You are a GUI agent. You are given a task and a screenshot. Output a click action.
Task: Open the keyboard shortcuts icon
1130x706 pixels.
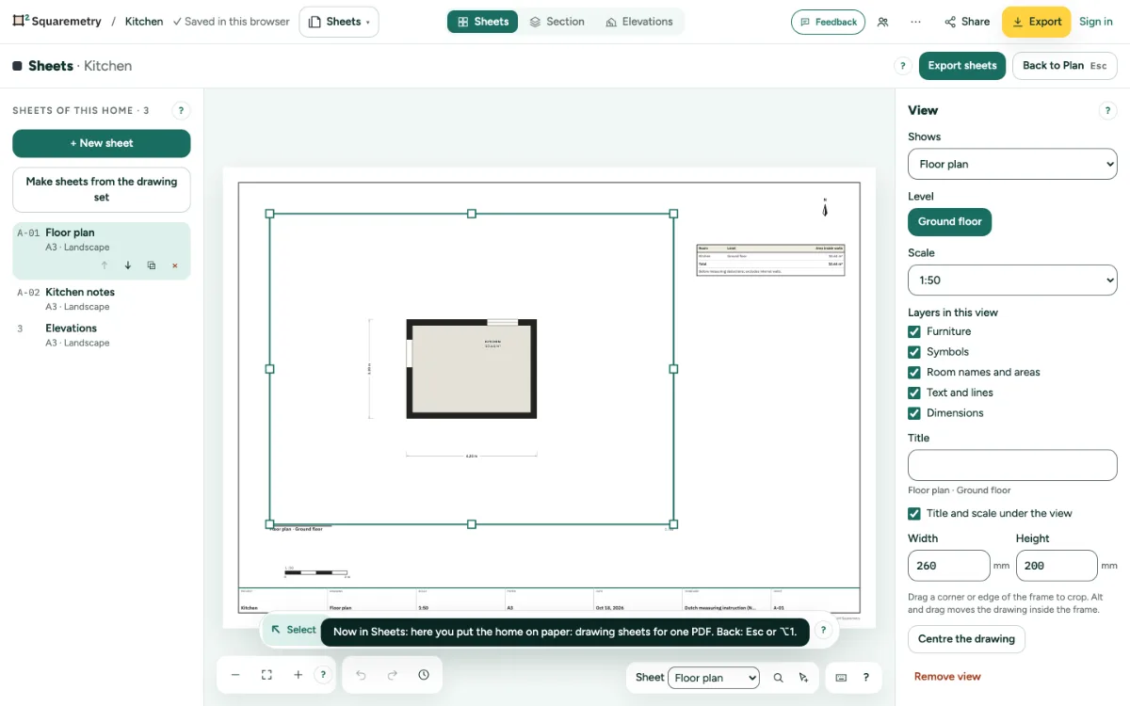841,678
